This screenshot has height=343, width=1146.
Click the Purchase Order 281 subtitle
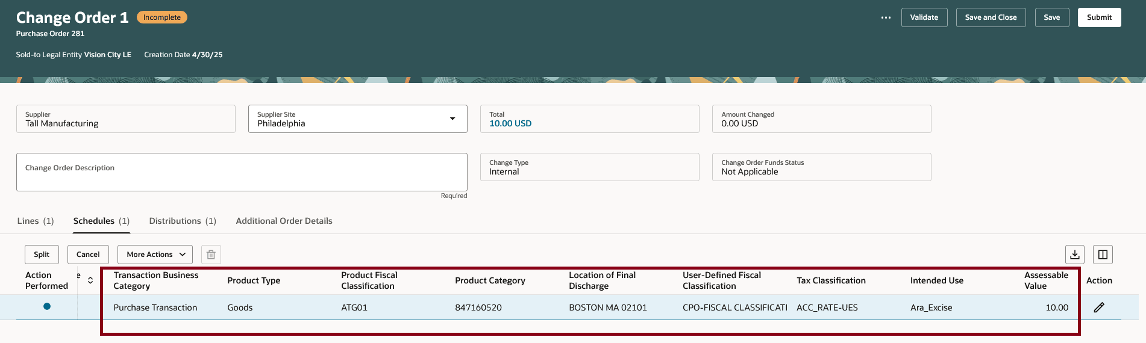point(50,34)
